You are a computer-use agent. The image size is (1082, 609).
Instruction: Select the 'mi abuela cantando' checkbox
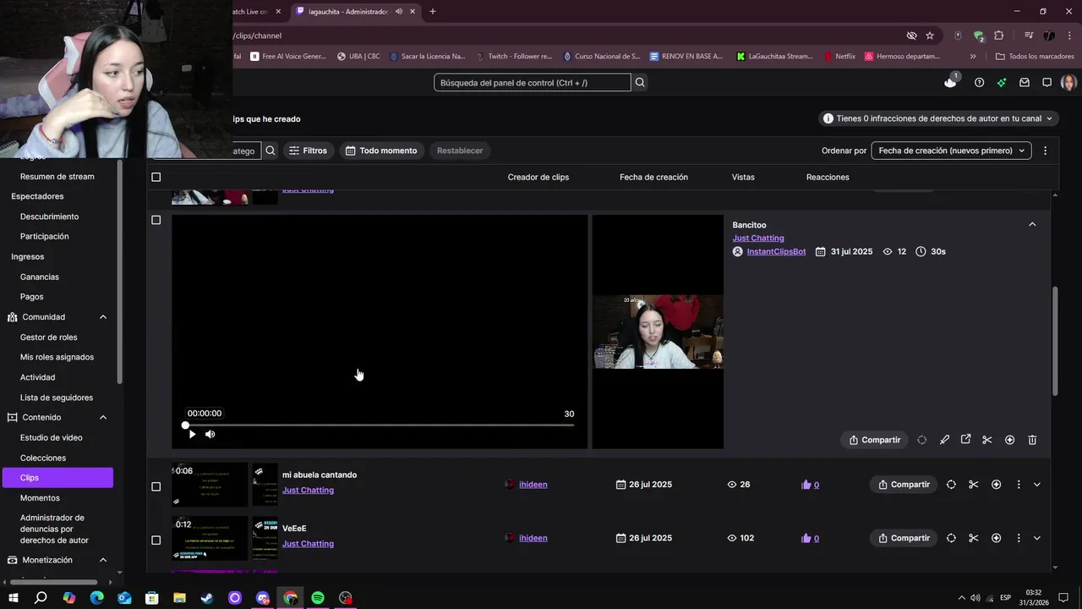coord(156,486)
